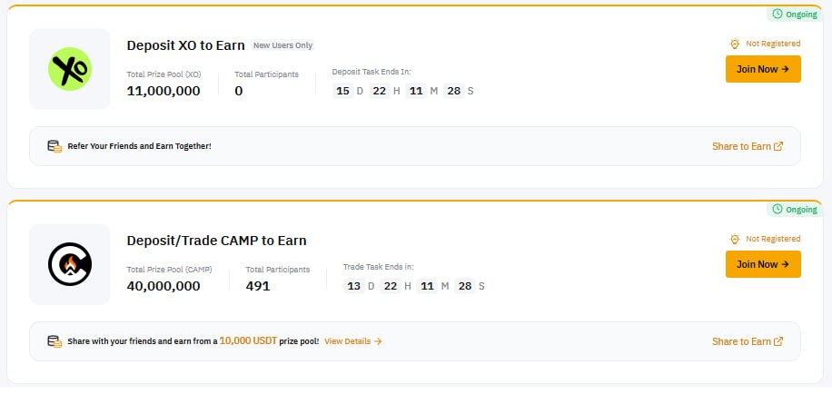The image size is (832, 394).
Task: Click the external link icon in CAMP Share to Earn
Action: point(778,341)
